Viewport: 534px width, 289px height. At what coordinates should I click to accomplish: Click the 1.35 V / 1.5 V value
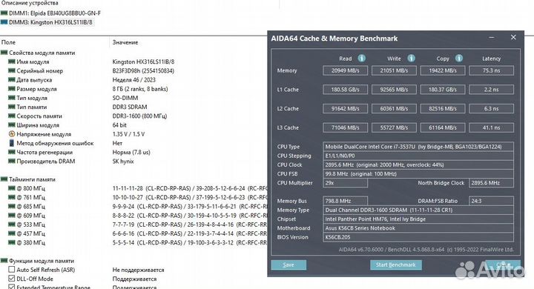coord(128,134)
